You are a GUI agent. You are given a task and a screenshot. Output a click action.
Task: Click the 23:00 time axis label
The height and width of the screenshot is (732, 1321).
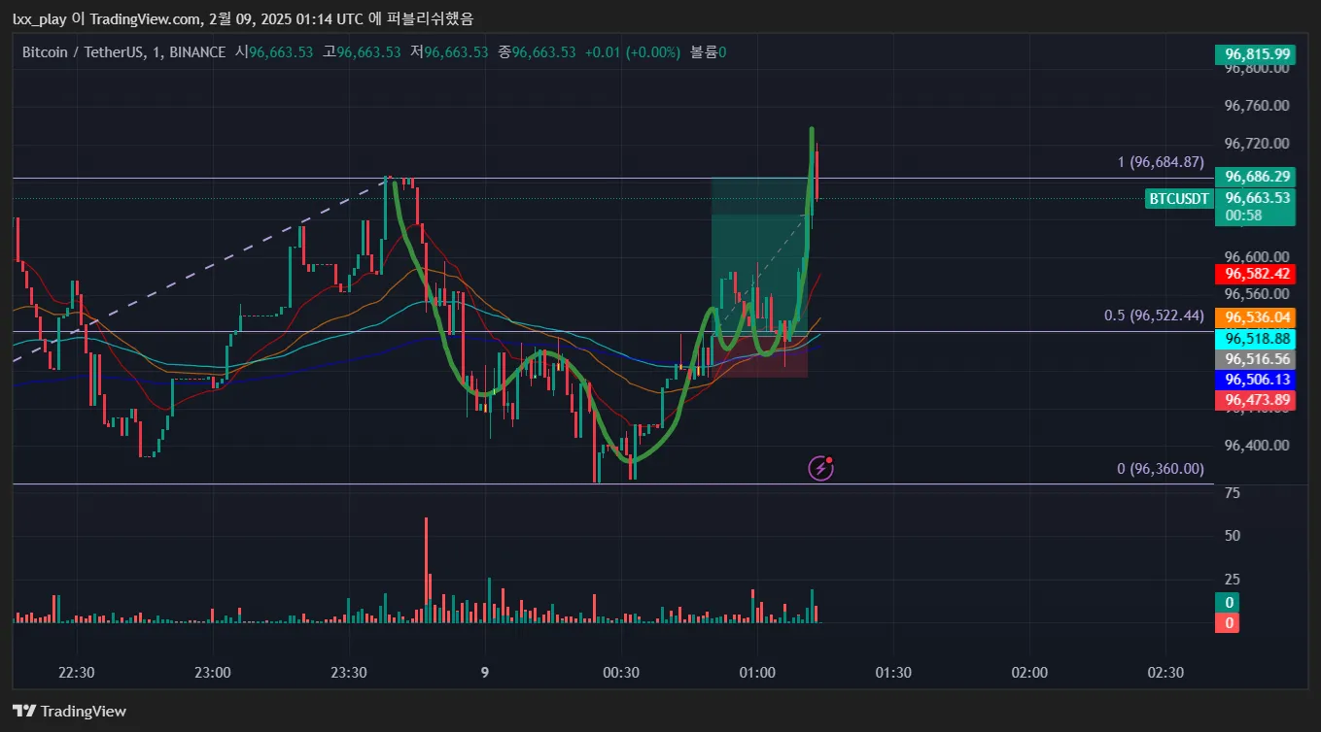pos(212,672)
